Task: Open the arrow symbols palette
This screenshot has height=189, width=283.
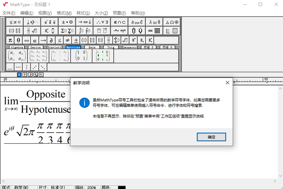Action: click(85, 22)
